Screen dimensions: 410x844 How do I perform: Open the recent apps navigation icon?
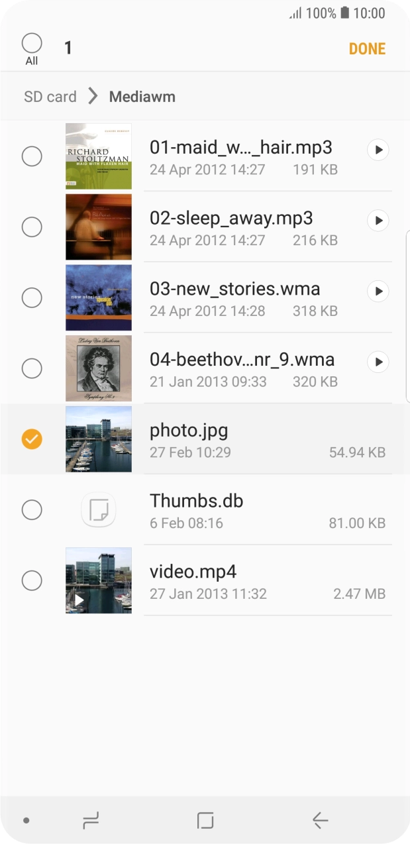click(x=91, y=821)
